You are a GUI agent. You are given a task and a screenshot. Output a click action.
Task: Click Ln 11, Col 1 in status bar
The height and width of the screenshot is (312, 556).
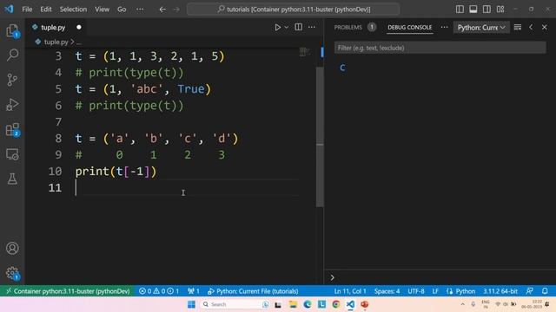350,291
